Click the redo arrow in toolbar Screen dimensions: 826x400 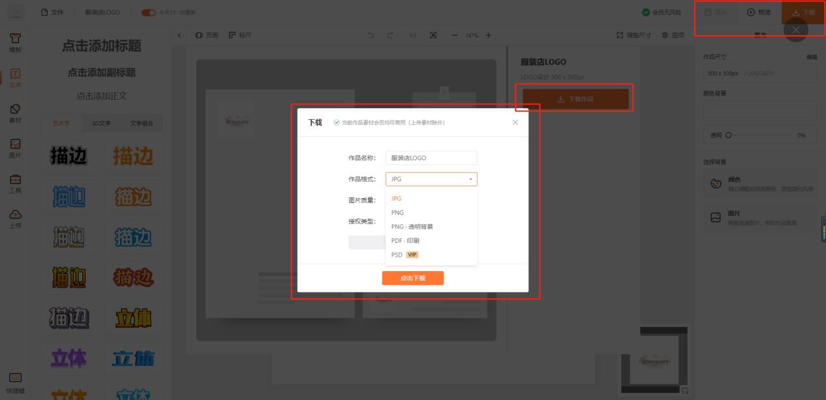(x=390, y=35)
